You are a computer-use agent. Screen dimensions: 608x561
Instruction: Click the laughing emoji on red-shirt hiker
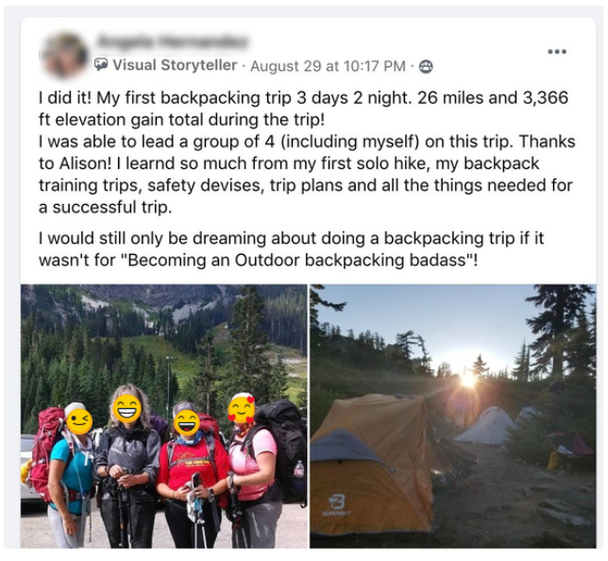187,424
